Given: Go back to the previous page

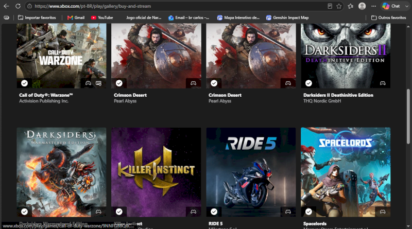Looking at the screenshot, I should 6,6.
